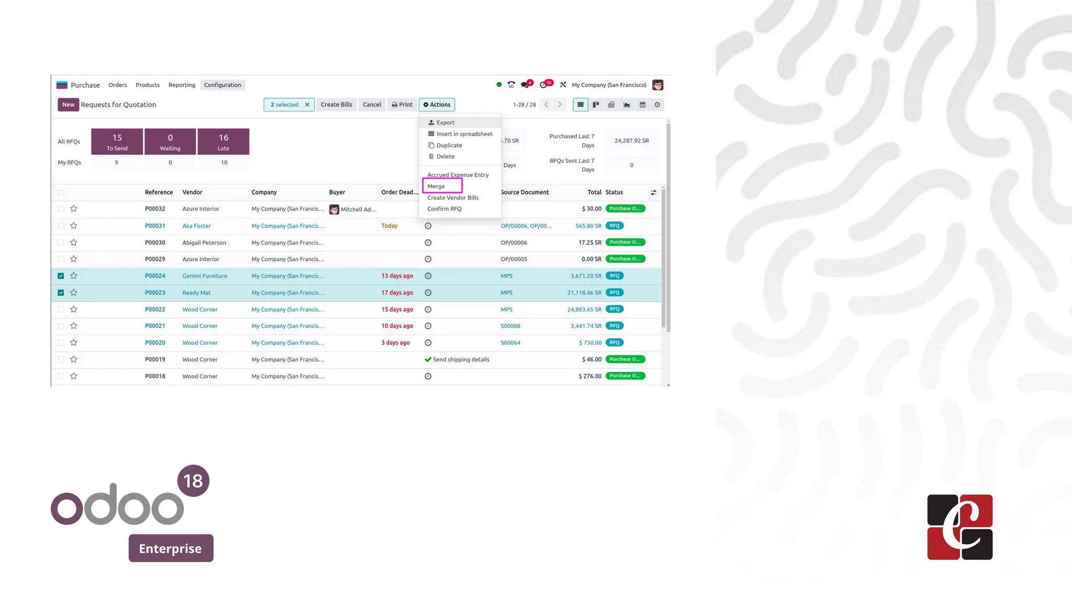1072x603 pixels.
Task: Open the Activity view clock icon
Action: point(657,105)
